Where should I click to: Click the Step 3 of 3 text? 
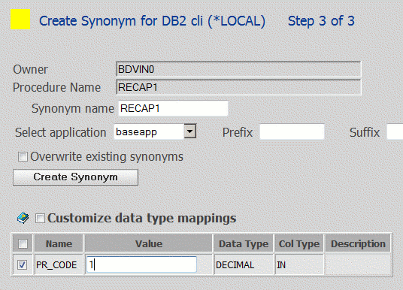coord(321,21)
